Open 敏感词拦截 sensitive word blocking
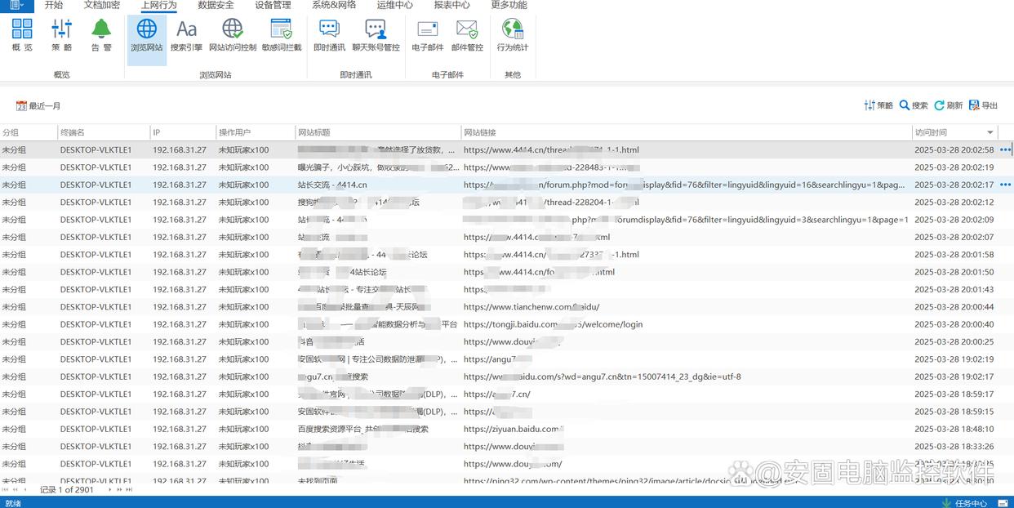The height and width of the screenshot is (508, 1014). pyautogui.click(x=282, y=34)
